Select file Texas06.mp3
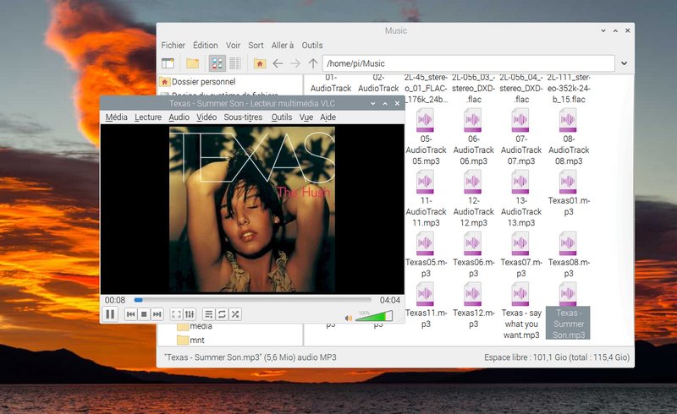This screenshot has height=414, width=677. [473, 255]
